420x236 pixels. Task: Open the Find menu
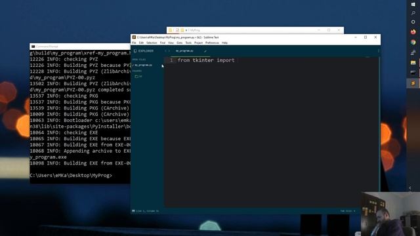point(163,43)
